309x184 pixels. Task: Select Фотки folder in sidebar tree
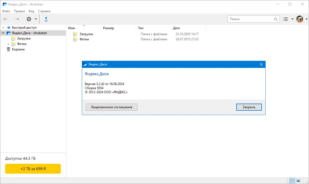point(22,44)
